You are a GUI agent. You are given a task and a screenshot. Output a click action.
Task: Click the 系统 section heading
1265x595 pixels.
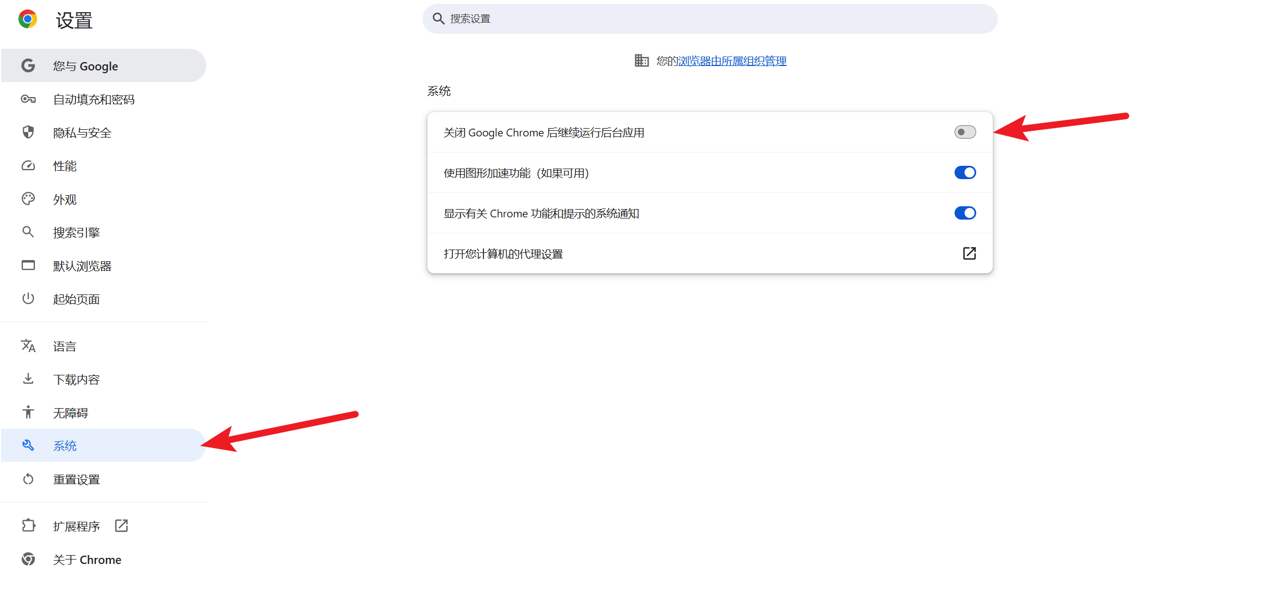tap(438, 91)
